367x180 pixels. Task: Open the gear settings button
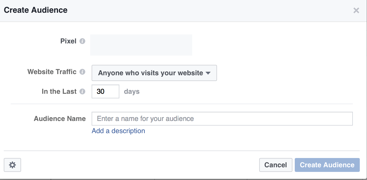[x=12, y=165]
